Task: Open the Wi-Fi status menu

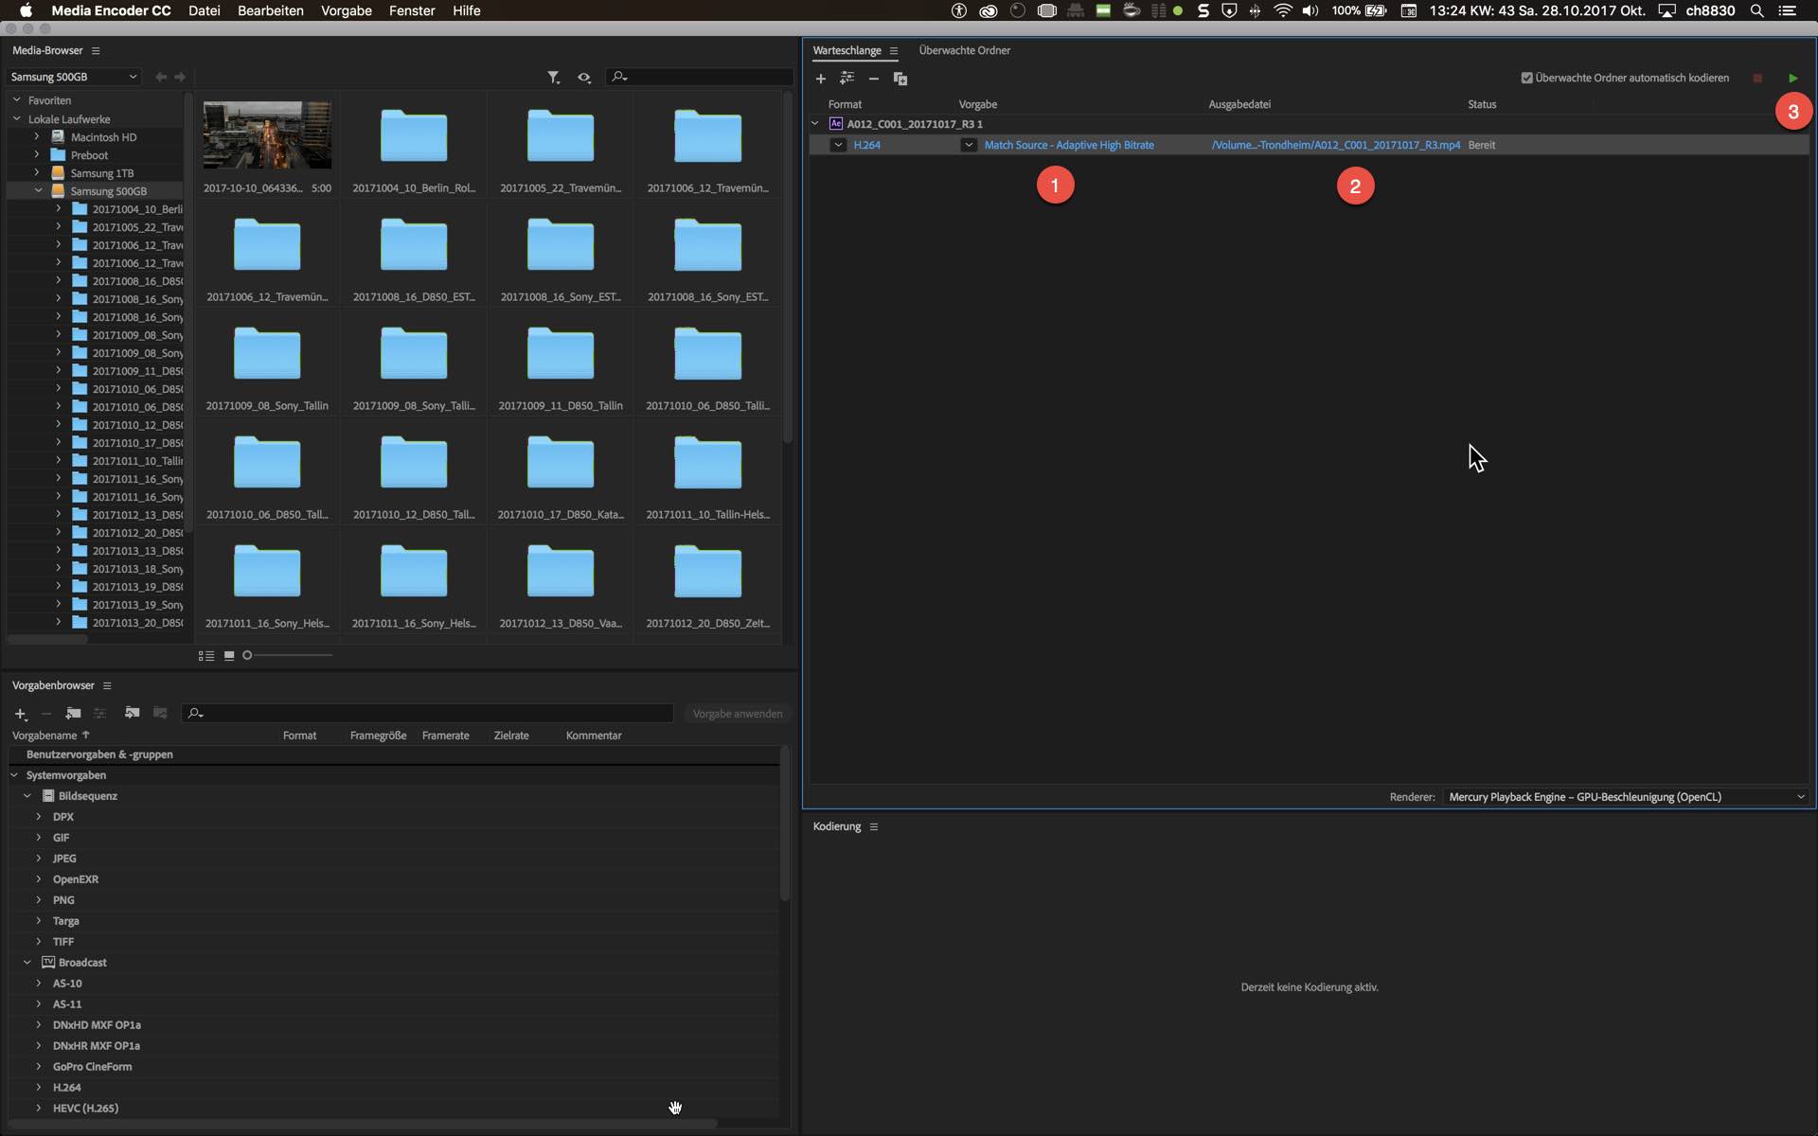Action: [1283, 10]
